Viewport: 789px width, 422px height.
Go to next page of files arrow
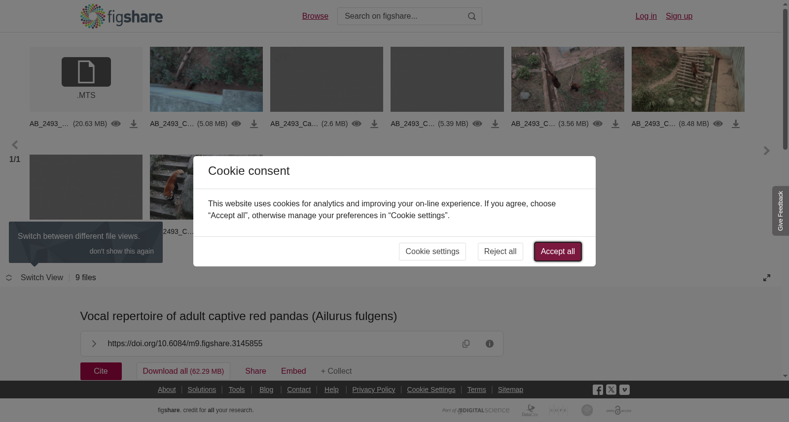pyautogui.click(x=766, y=151)
